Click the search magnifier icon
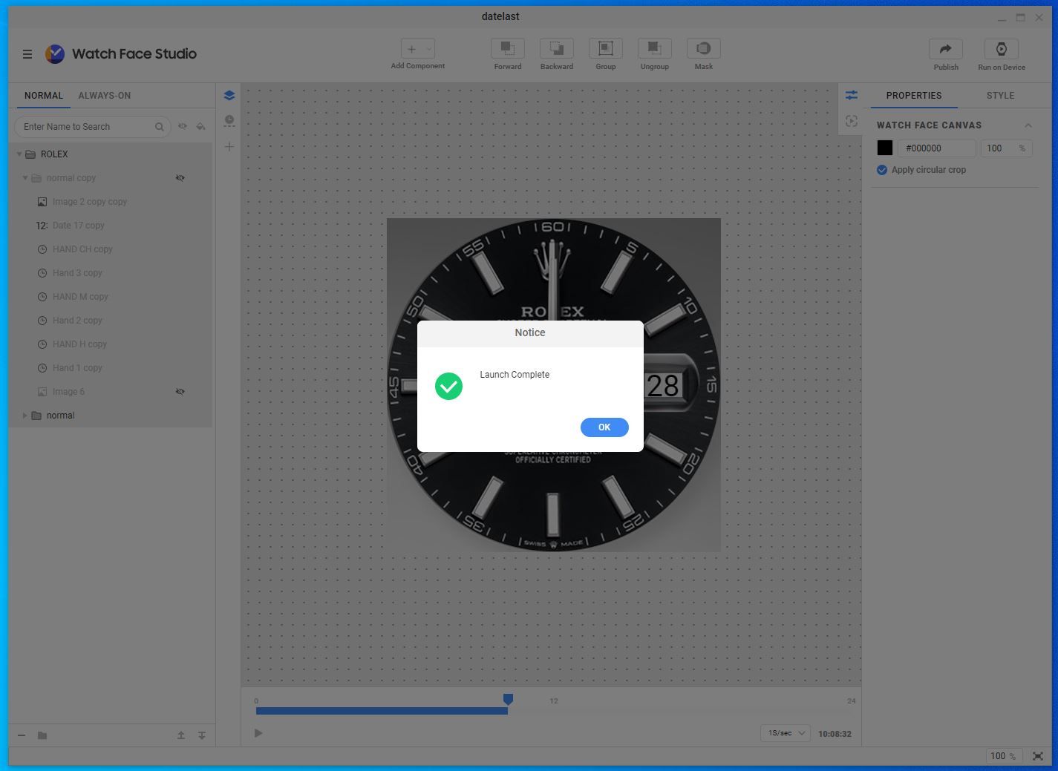 click(x=160, y=127)
